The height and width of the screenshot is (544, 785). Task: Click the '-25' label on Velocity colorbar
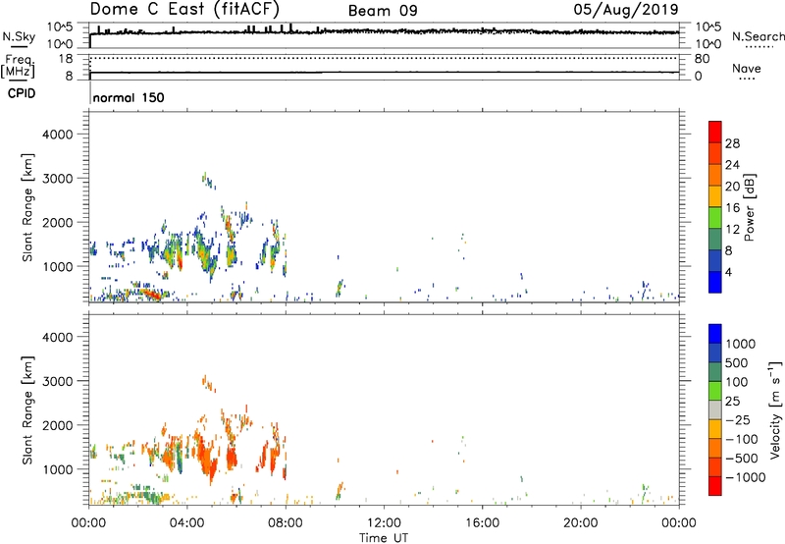tap(738, 419)
